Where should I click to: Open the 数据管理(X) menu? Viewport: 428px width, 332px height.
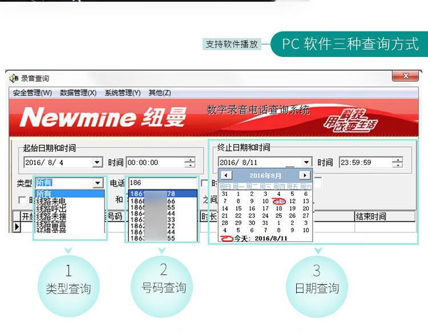coord(78,93)
